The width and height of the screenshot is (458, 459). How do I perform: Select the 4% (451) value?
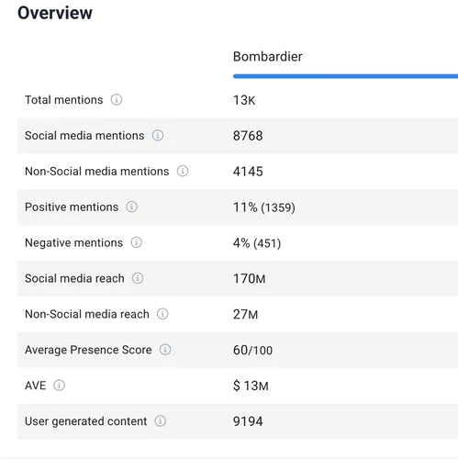[x=257, y=243]
